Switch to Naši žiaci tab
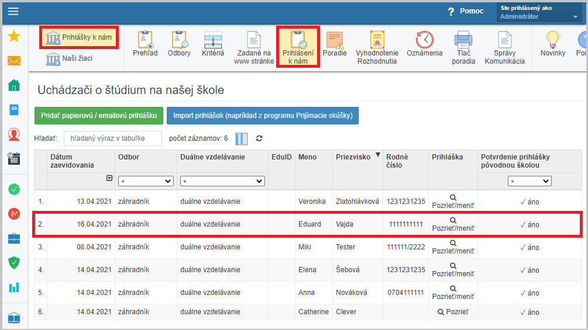Image resolution: width=588 pixels, height=330 pixels. (70, 58)
